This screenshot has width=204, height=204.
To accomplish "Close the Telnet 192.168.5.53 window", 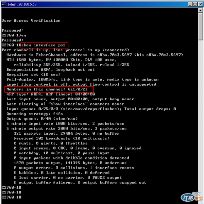I will 200,4.
